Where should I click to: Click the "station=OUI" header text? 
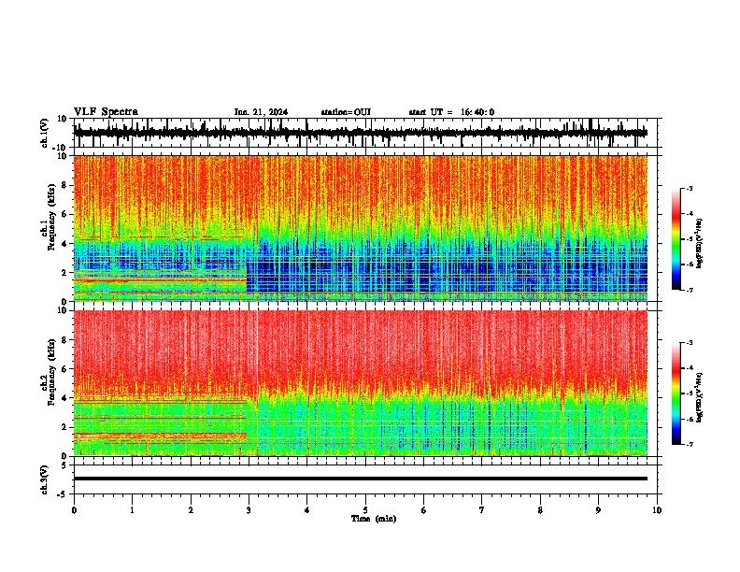(346, 112)
